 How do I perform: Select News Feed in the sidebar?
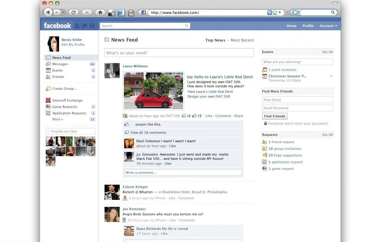coord(71,58)
